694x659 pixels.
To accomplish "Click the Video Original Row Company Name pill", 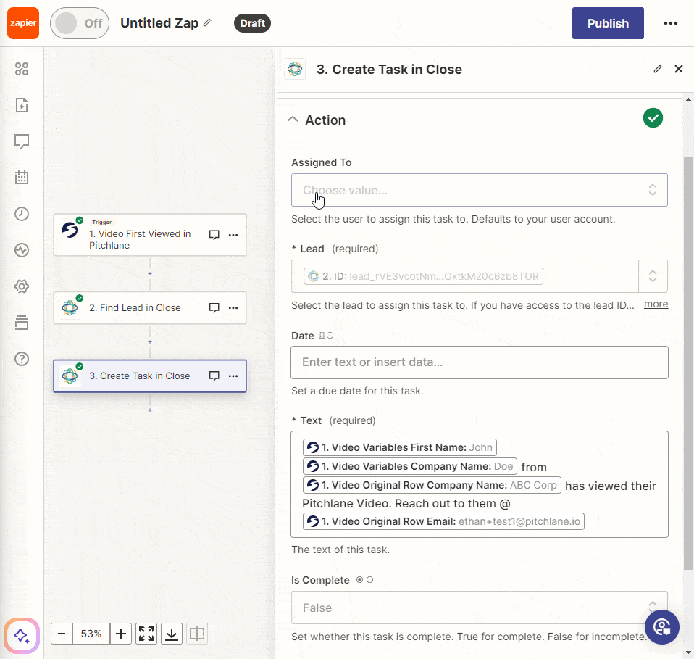I will tap(432, 485).
